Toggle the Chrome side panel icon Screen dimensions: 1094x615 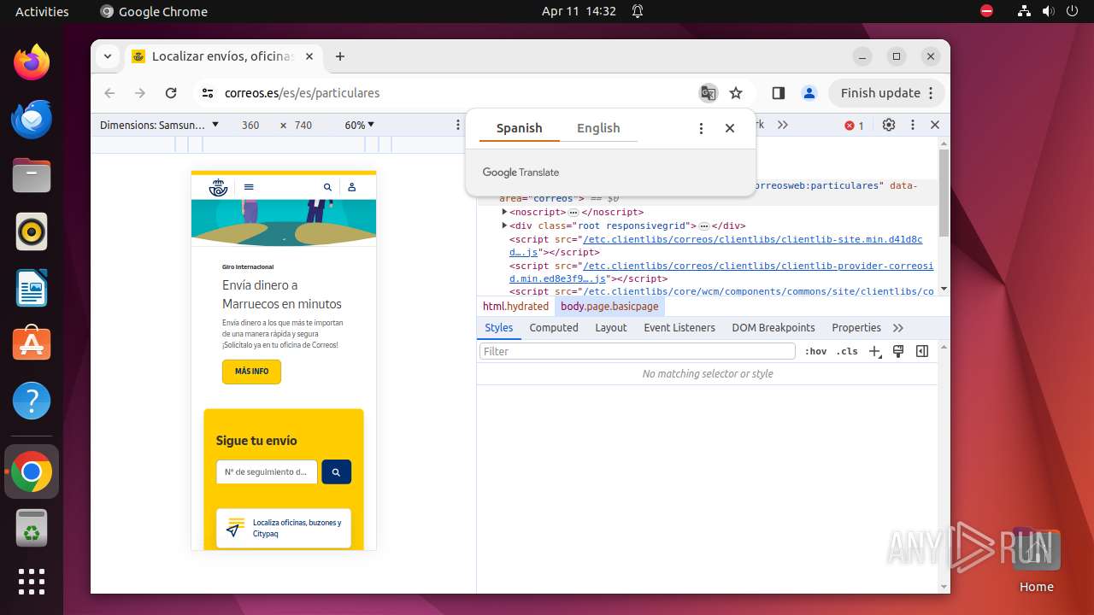[778, 93]
